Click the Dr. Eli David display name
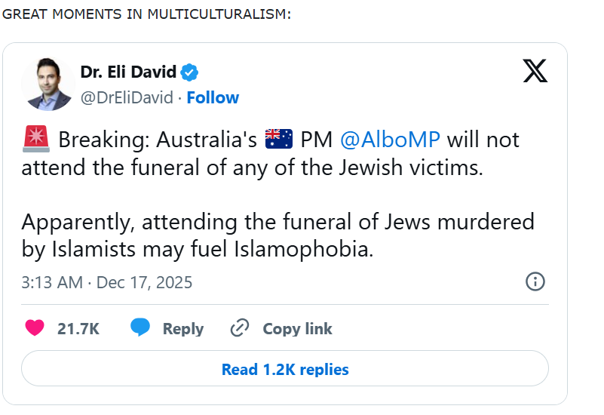Viewport: 604px width, 415px height. pyautogui.click(x=128, y=72)
